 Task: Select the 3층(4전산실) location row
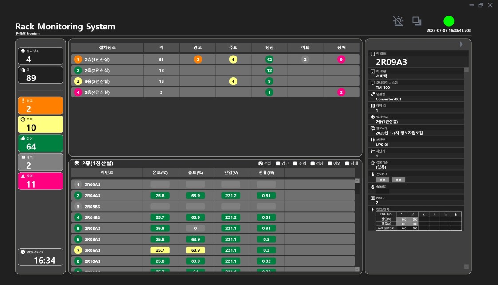click(x=215, y=92)
